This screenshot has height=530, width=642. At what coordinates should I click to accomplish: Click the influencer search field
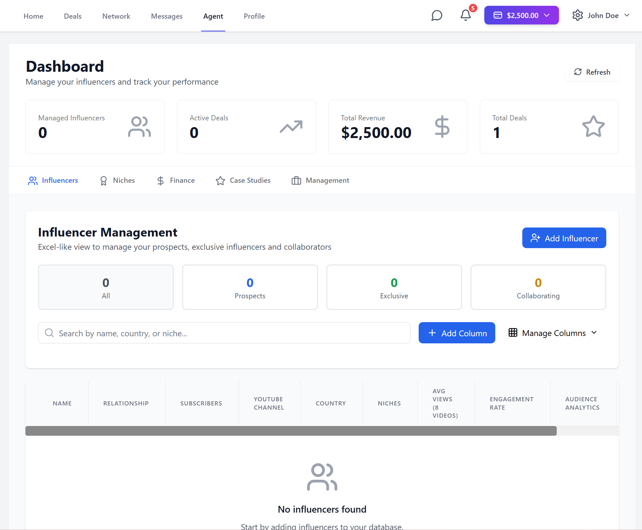point(224,333)
